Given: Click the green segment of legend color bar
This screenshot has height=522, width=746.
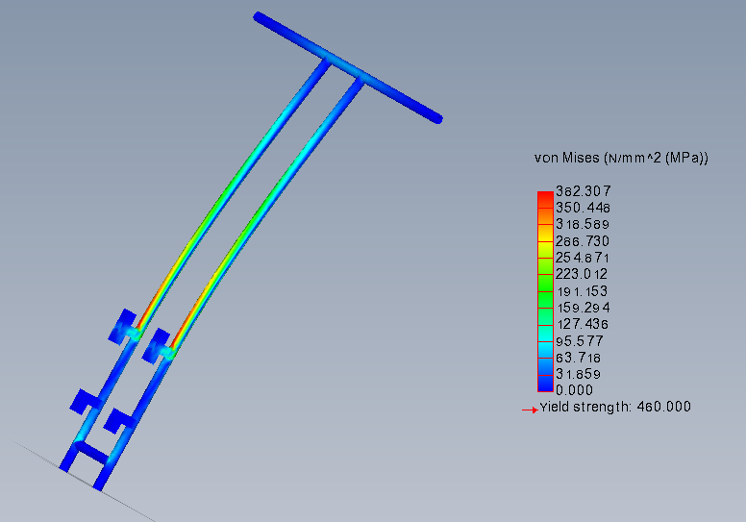Looking at the screenshot, I should click(x=545, y=290).
